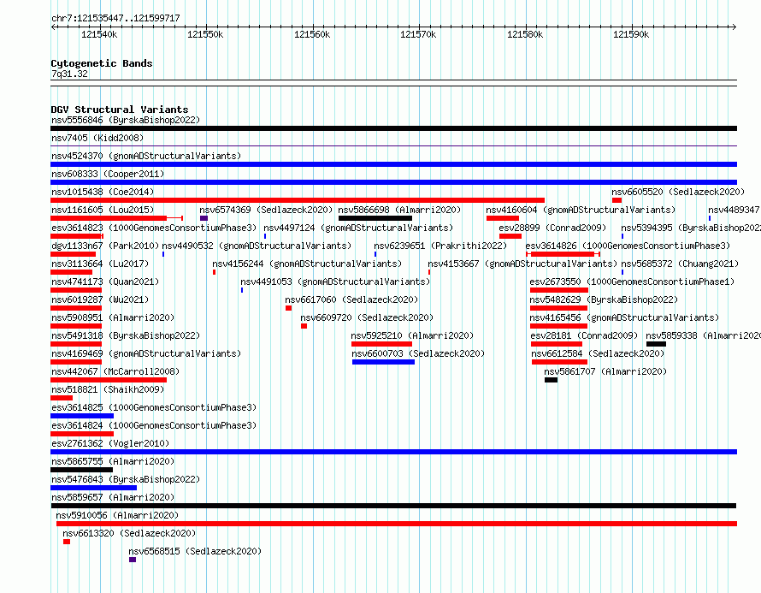Click the 7q31.32 cytogenetic band label
Viewport: 761px width, 593px height.
[x=69, y=74]
